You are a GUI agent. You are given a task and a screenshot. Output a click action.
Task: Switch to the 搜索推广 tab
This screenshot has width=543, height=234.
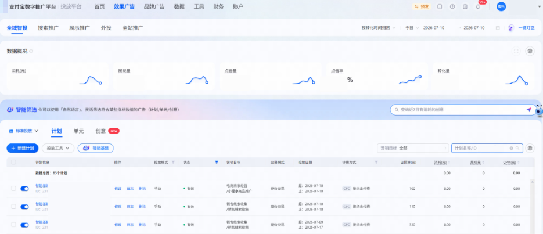pyautogui.click(x=48, y=28)
